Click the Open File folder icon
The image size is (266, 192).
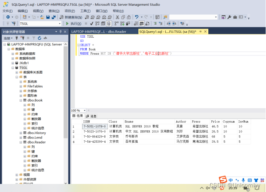42,17
